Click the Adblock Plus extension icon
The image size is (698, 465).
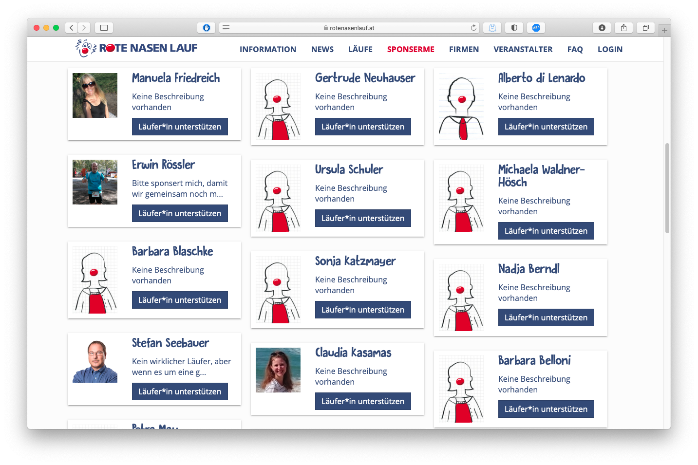pos(536,28)
